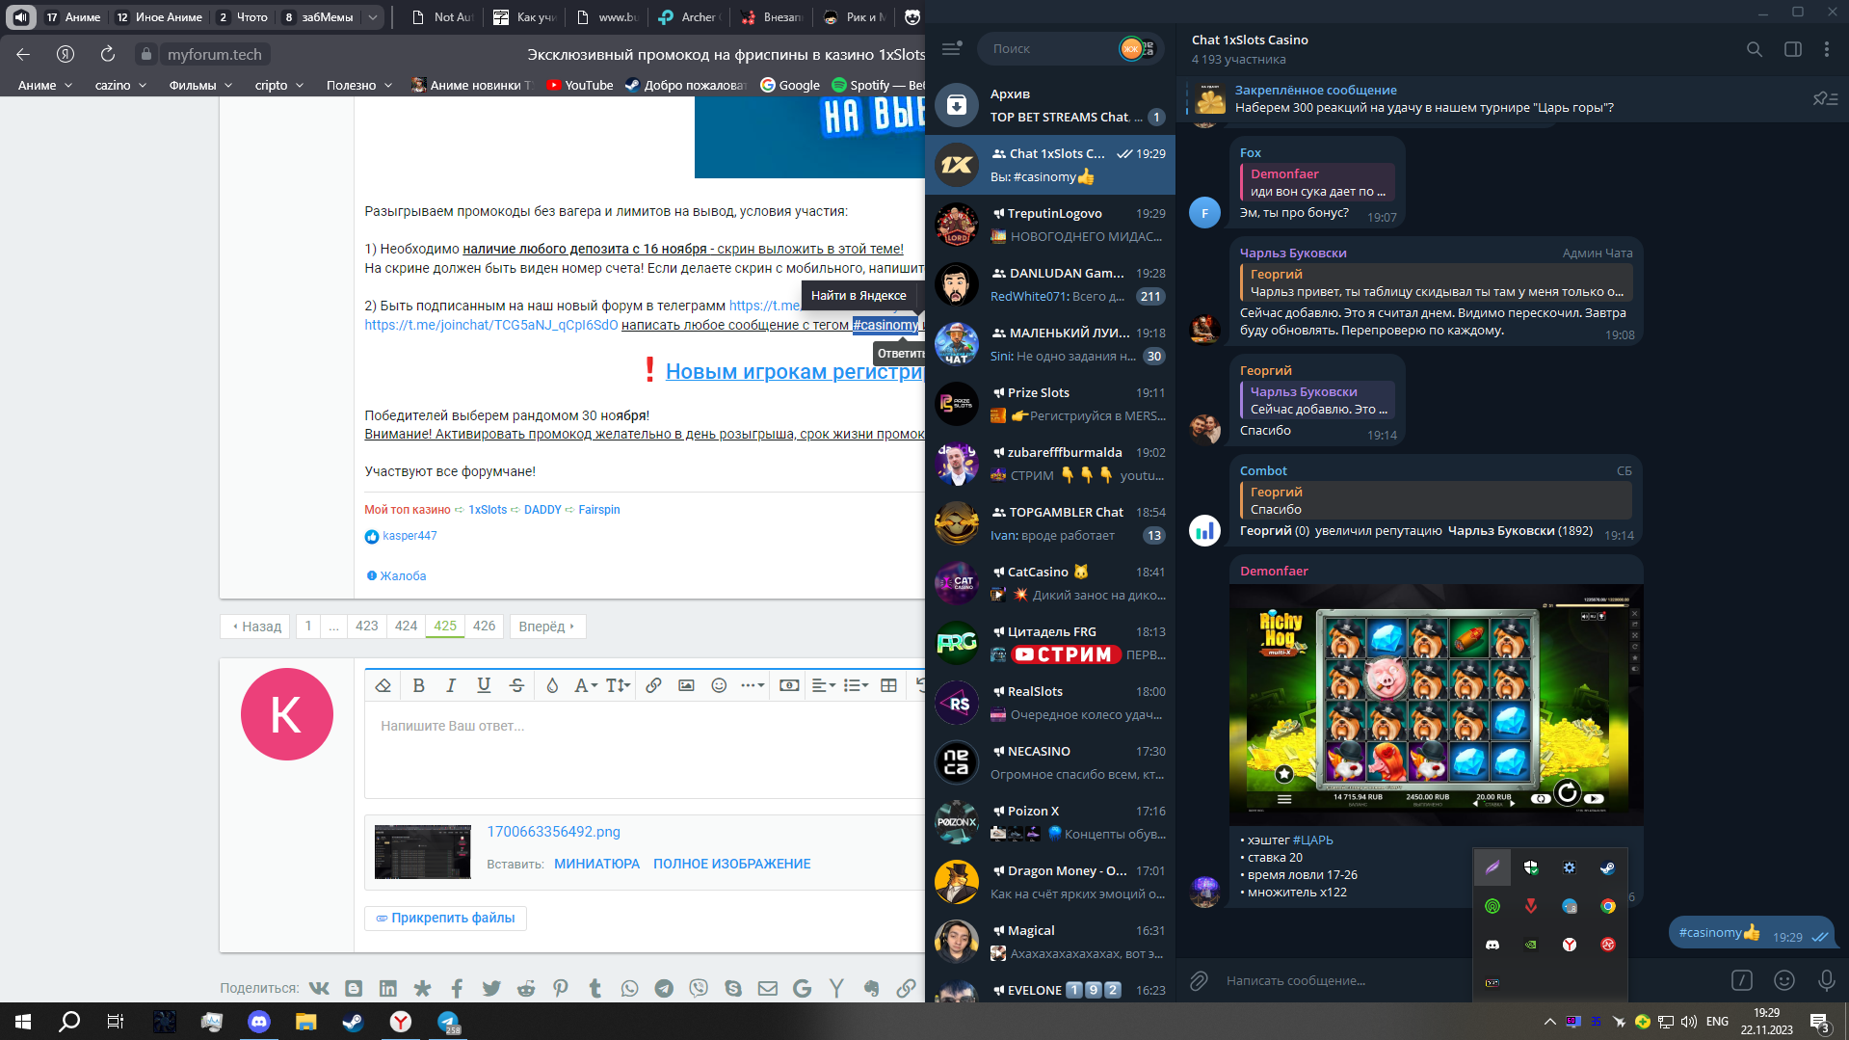Expand the Фильмы bookmarks folder
The image size is (1849, 1040).
pos(200,85)
